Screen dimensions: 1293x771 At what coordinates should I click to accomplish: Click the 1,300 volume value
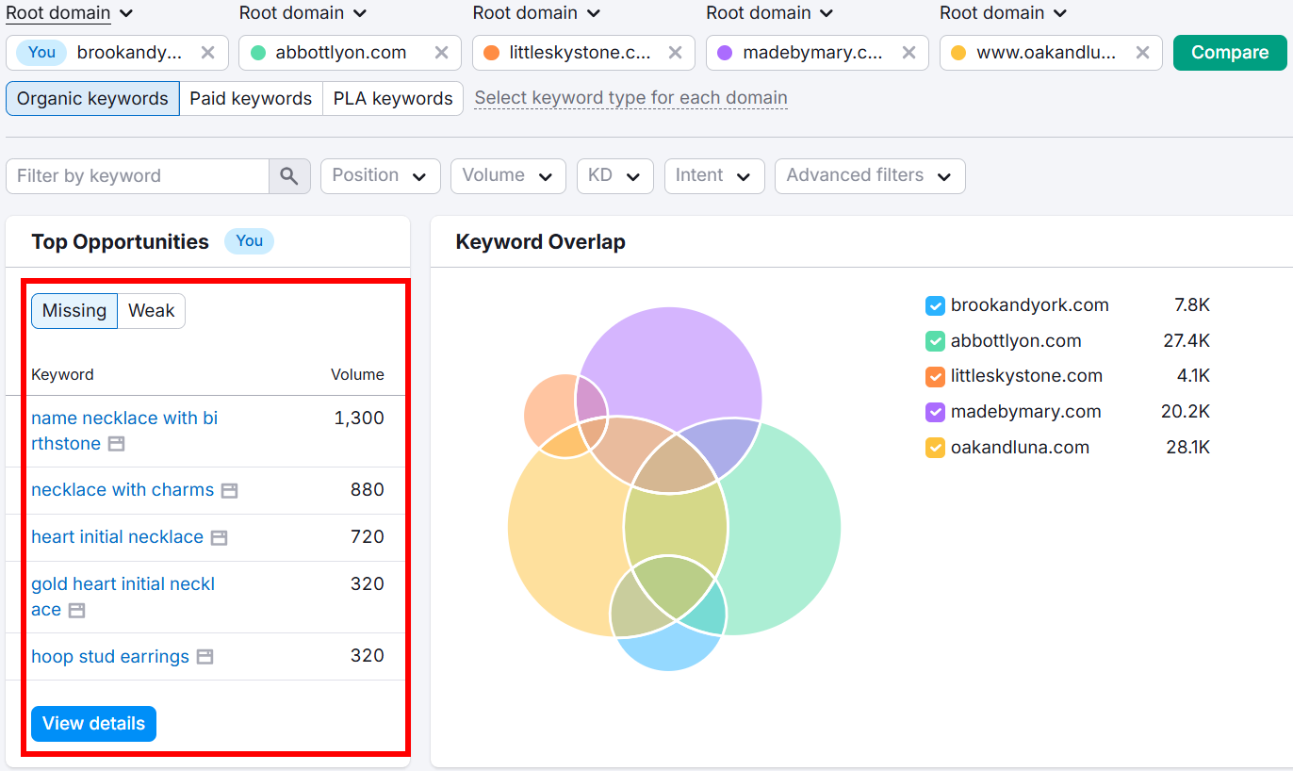click(359, 418)
